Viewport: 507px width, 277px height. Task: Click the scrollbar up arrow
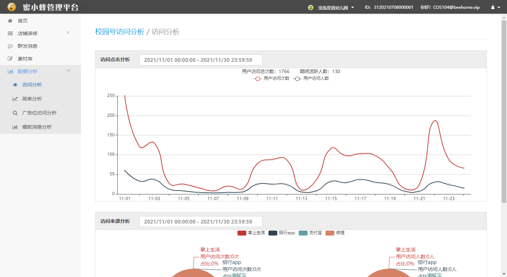pyautogui.click(x=504, y=17)
